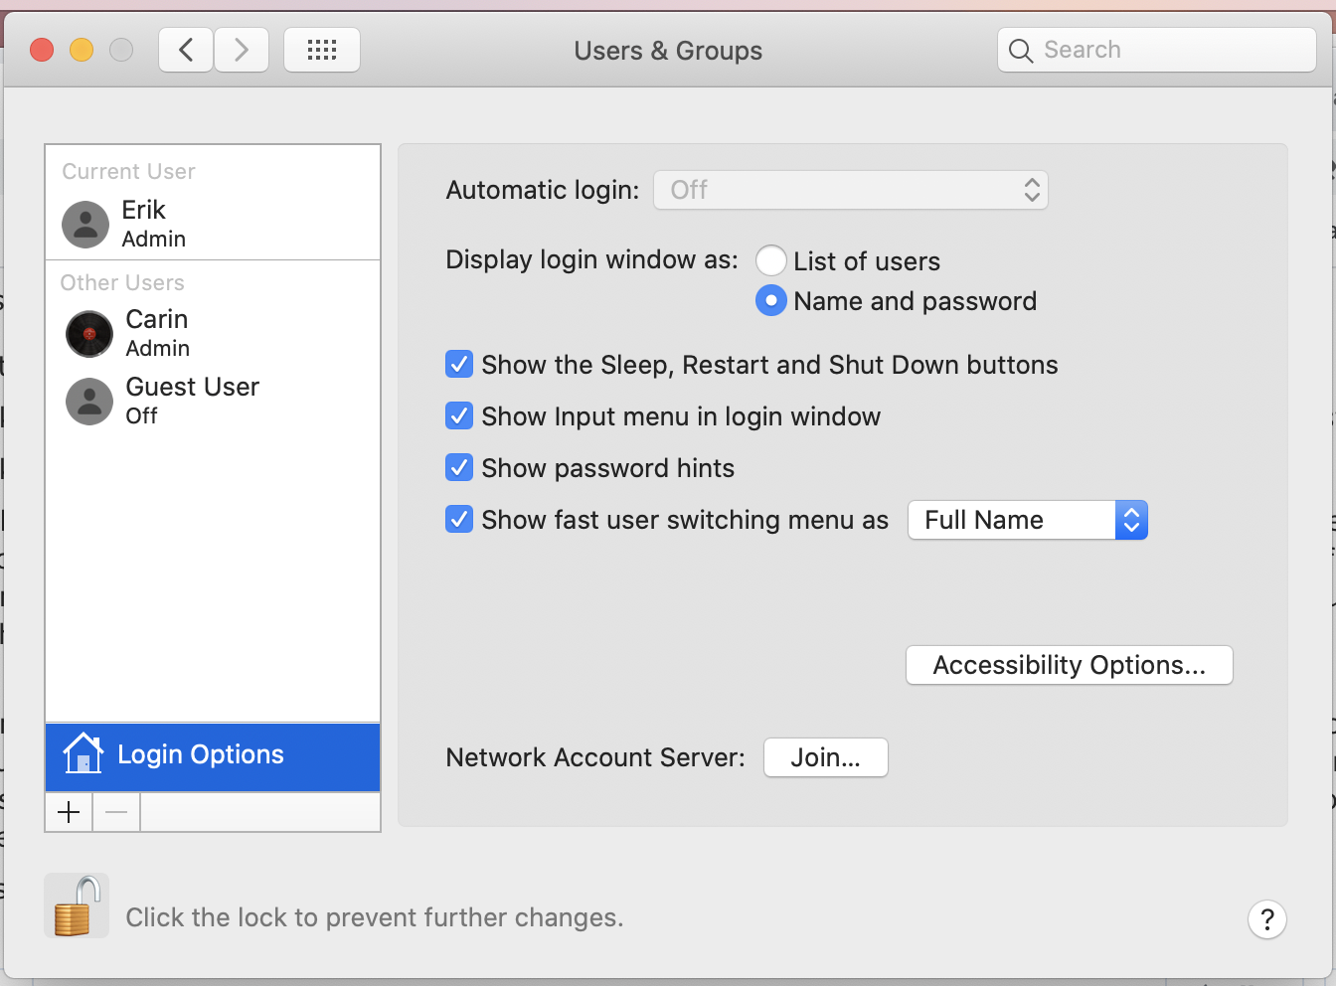Disable Show fast user switching menu checkbox
The image size is (1336, 986).
[x=458, y=520]
